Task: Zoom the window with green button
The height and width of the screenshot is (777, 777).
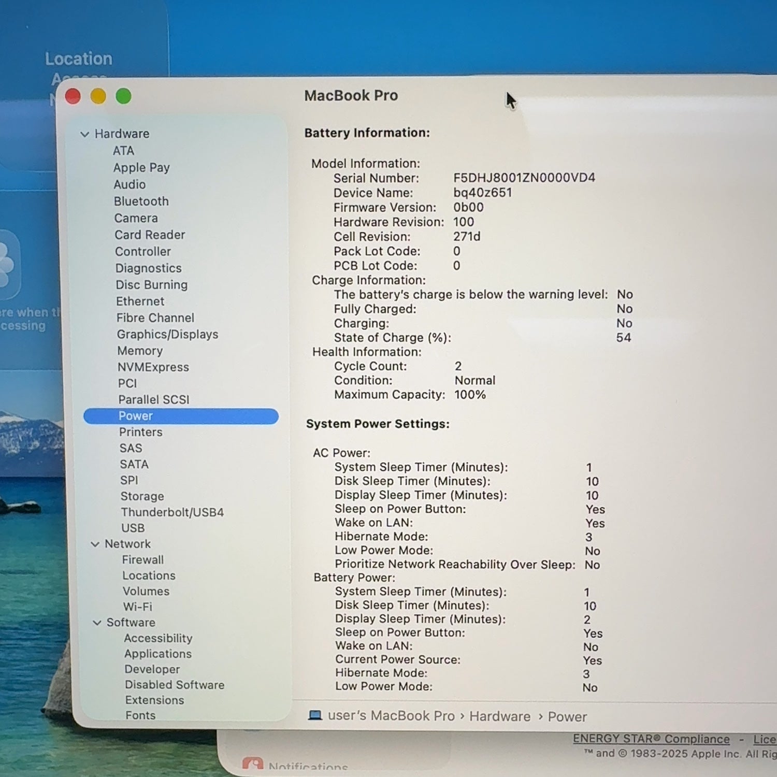Action: [124, 96]
